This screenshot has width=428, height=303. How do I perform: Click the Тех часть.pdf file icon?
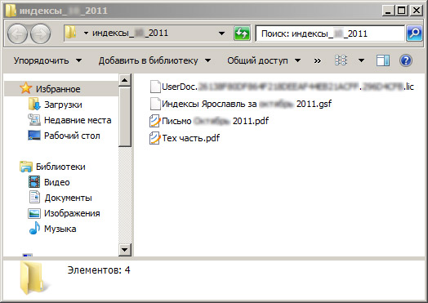[154, 138]
